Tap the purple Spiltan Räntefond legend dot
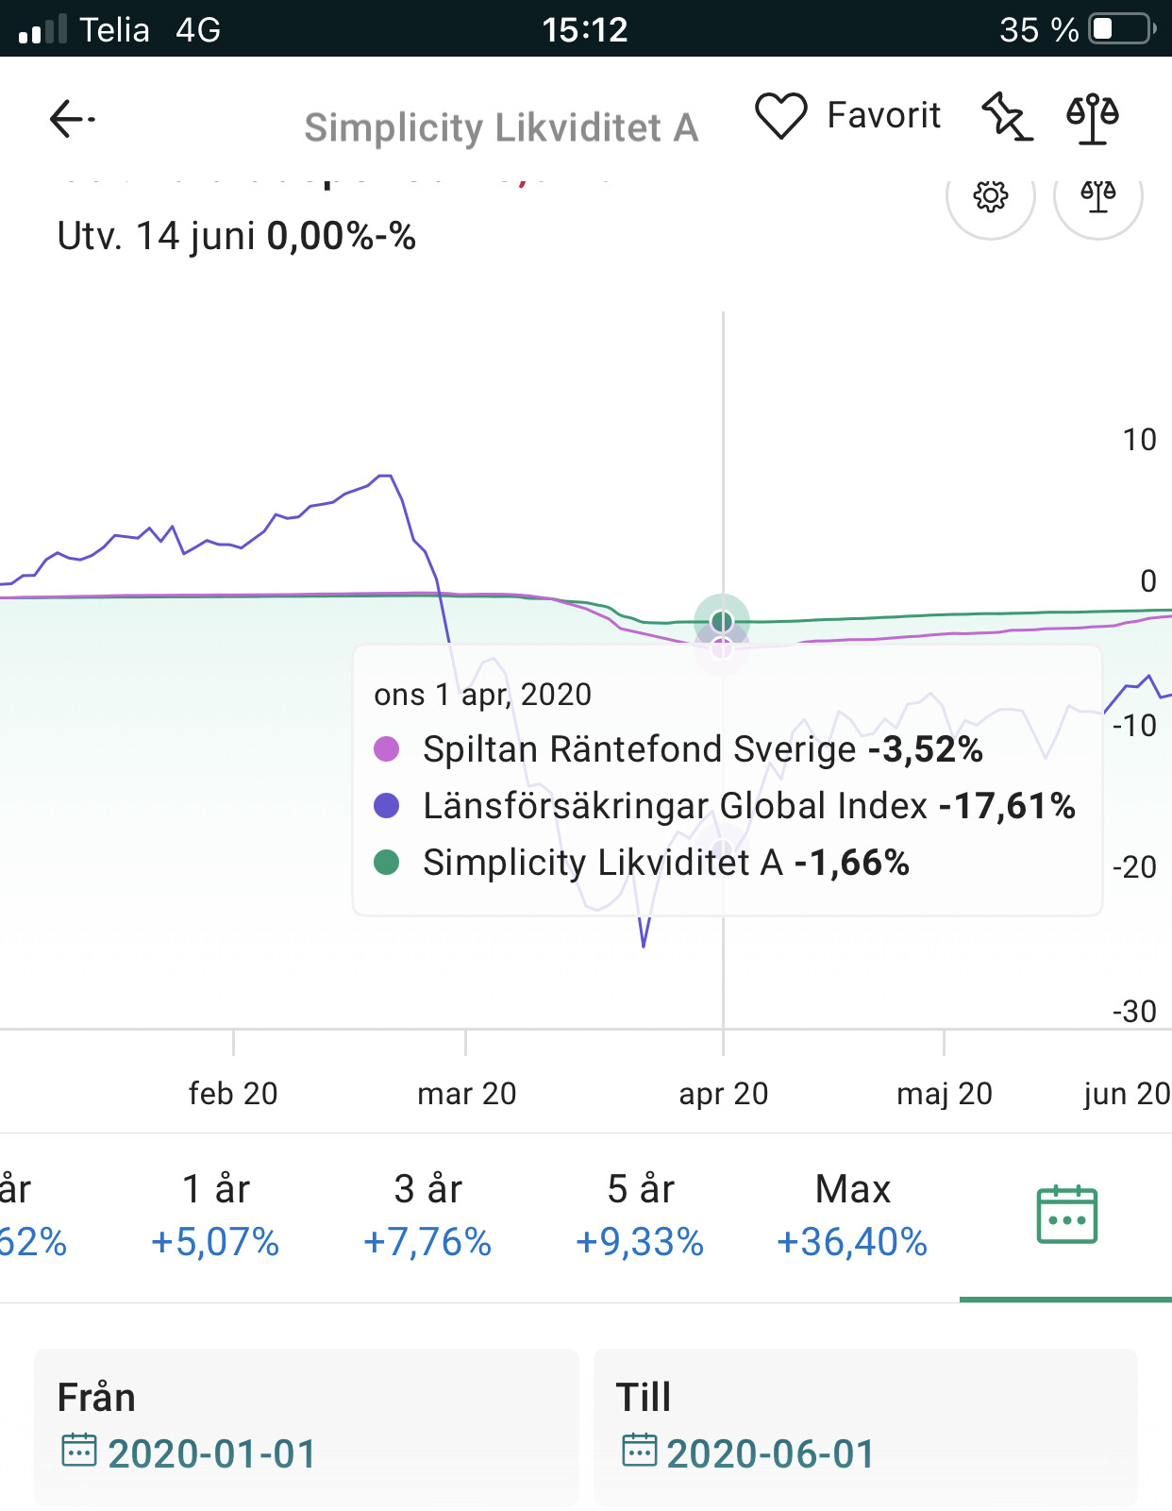The image size is (1172, 1511). [387, 749]
